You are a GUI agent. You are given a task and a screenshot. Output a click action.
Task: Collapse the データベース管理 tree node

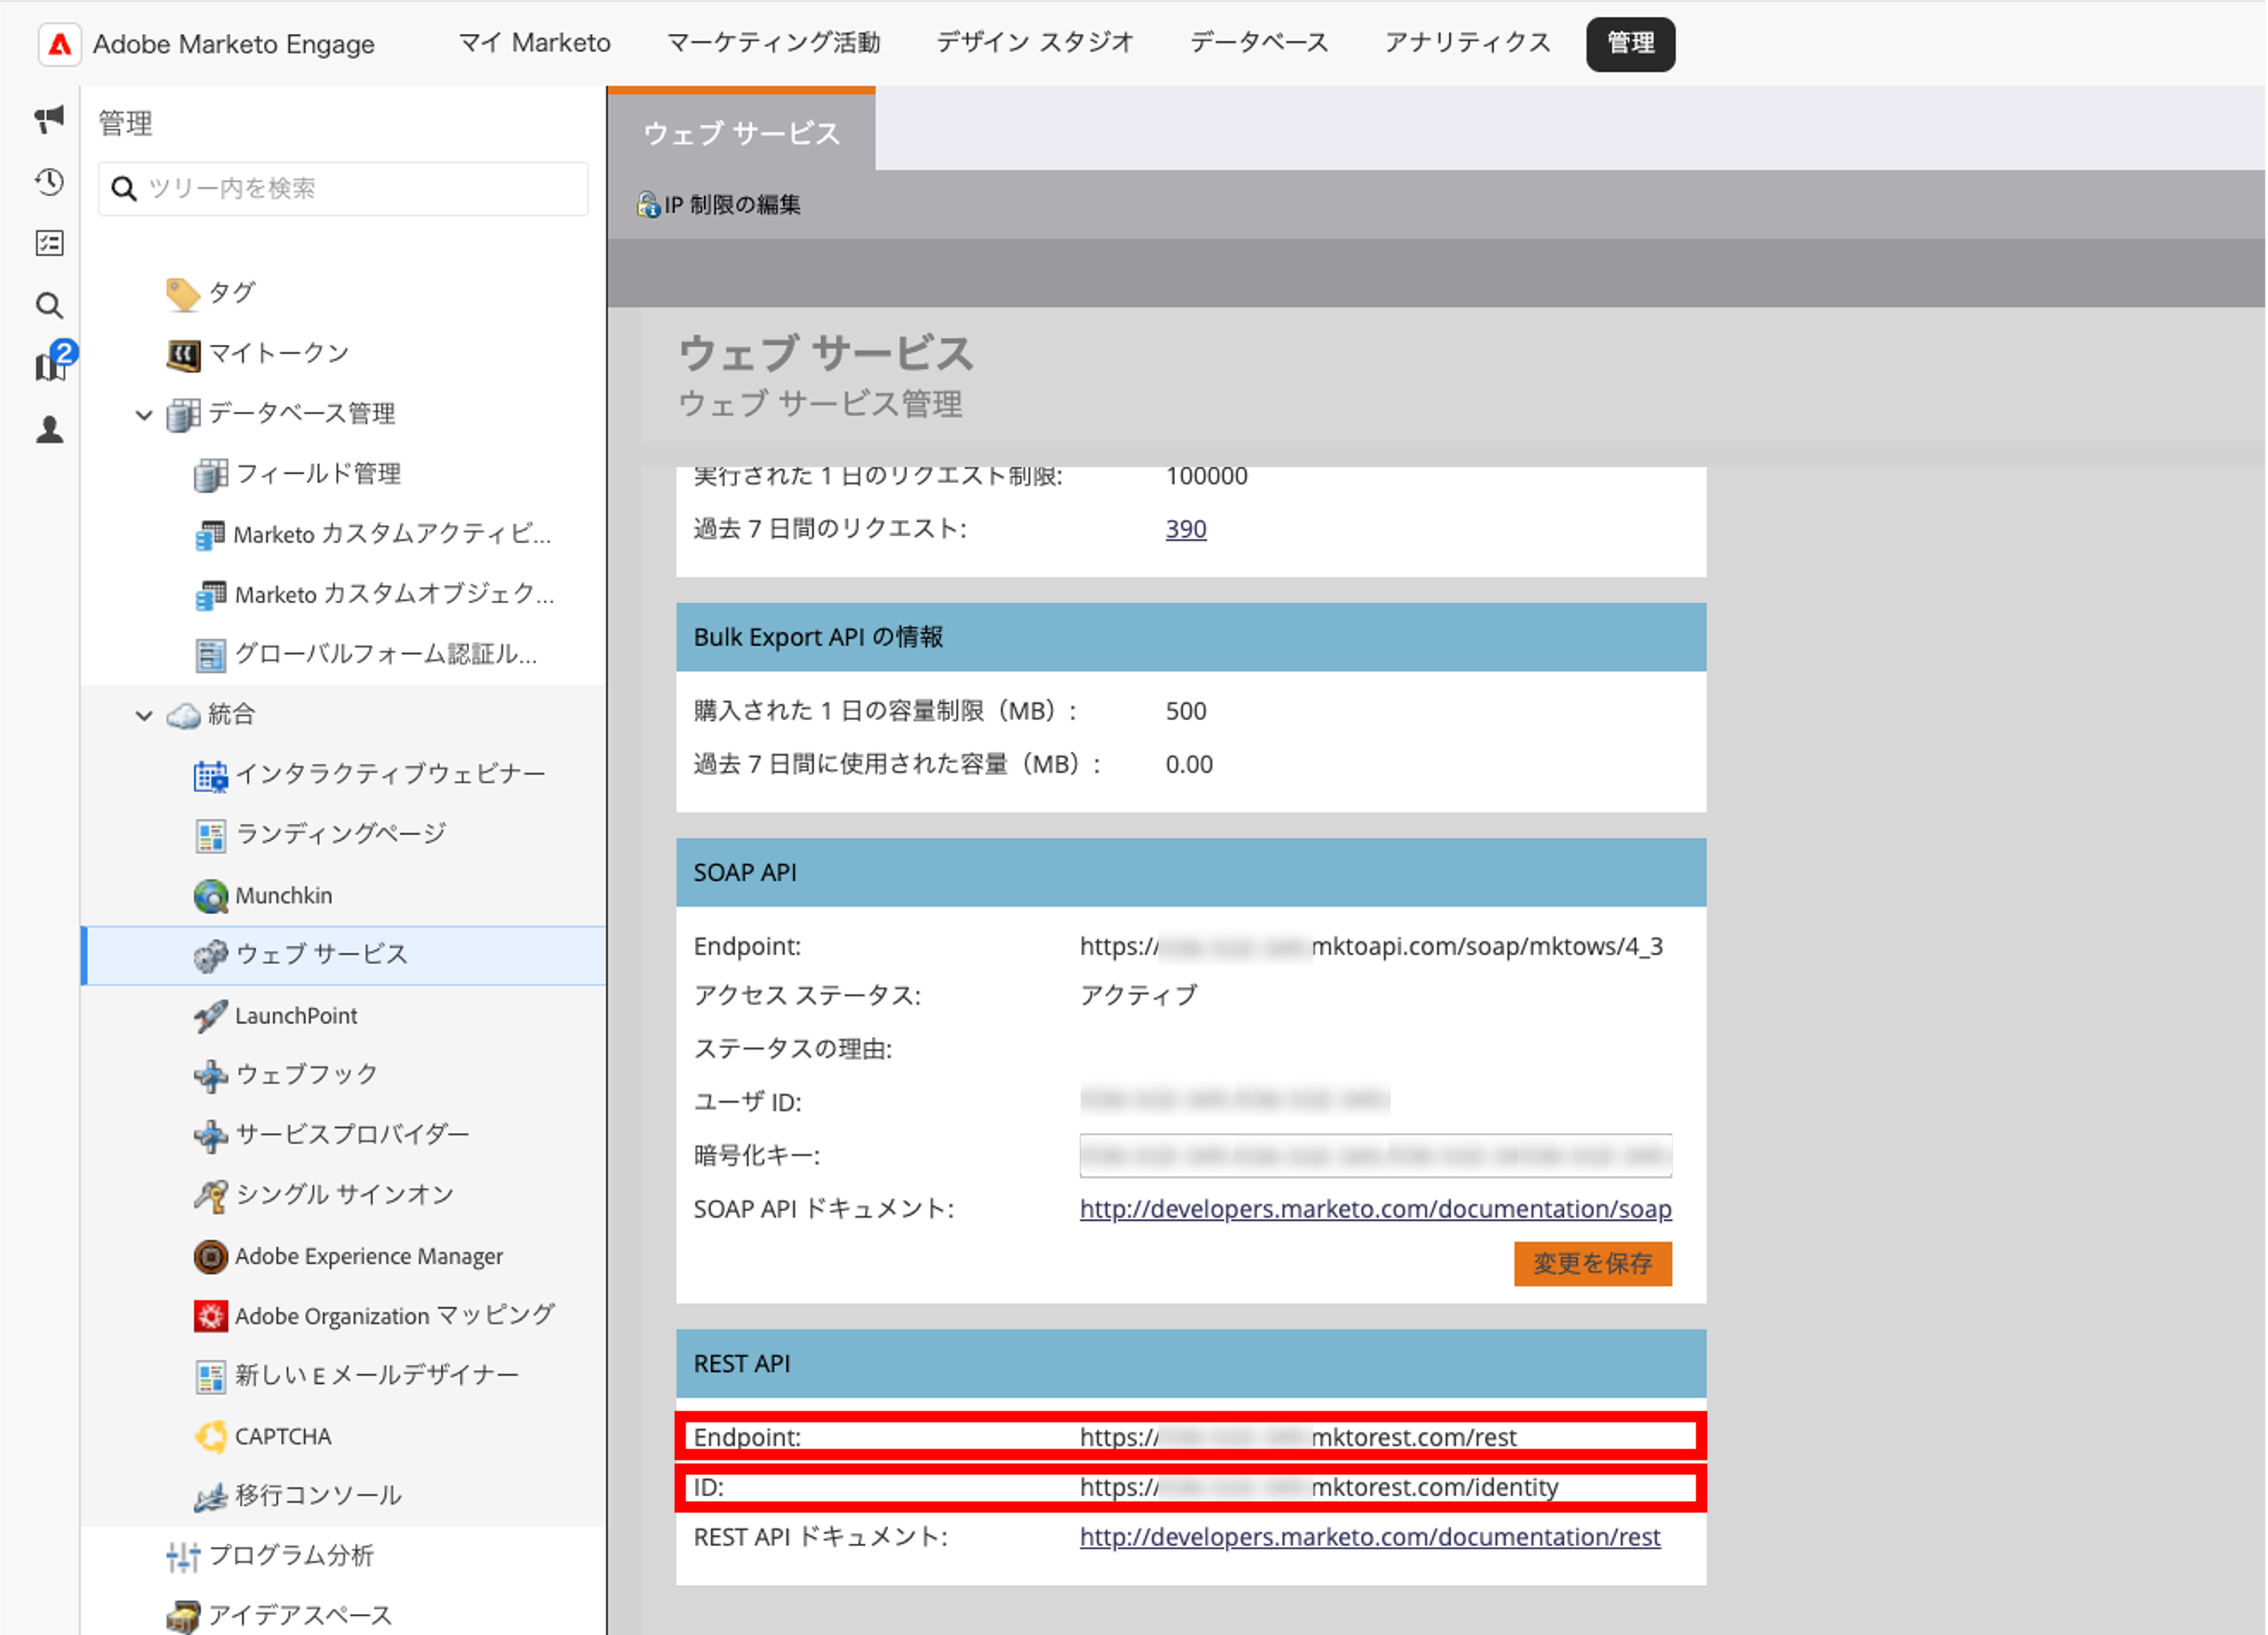click(144, 414)
